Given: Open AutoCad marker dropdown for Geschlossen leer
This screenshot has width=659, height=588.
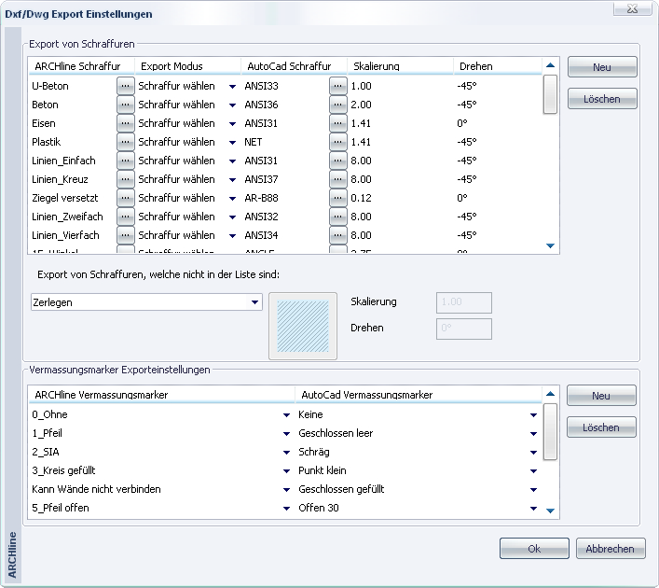Looking at the screenshot, I should pyautogui.click(x=533, y=433).
